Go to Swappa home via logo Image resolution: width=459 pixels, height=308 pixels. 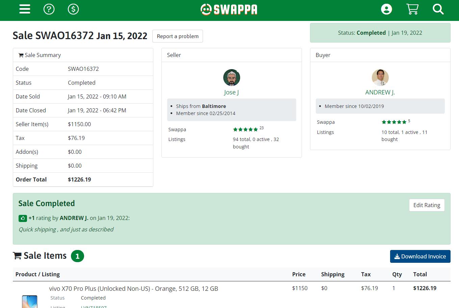pyautogui.click(x=229, y=9)
